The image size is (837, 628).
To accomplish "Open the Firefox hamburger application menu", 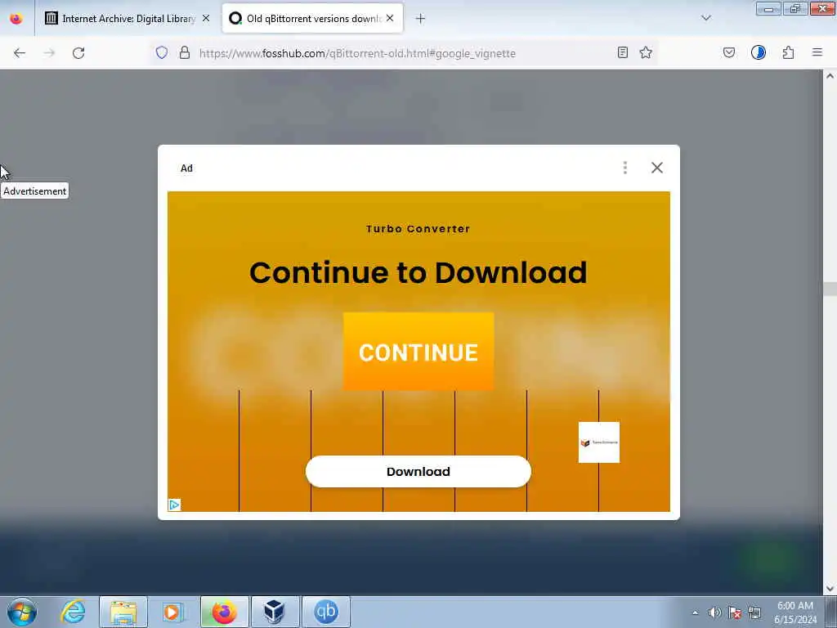I will point(817,53).
